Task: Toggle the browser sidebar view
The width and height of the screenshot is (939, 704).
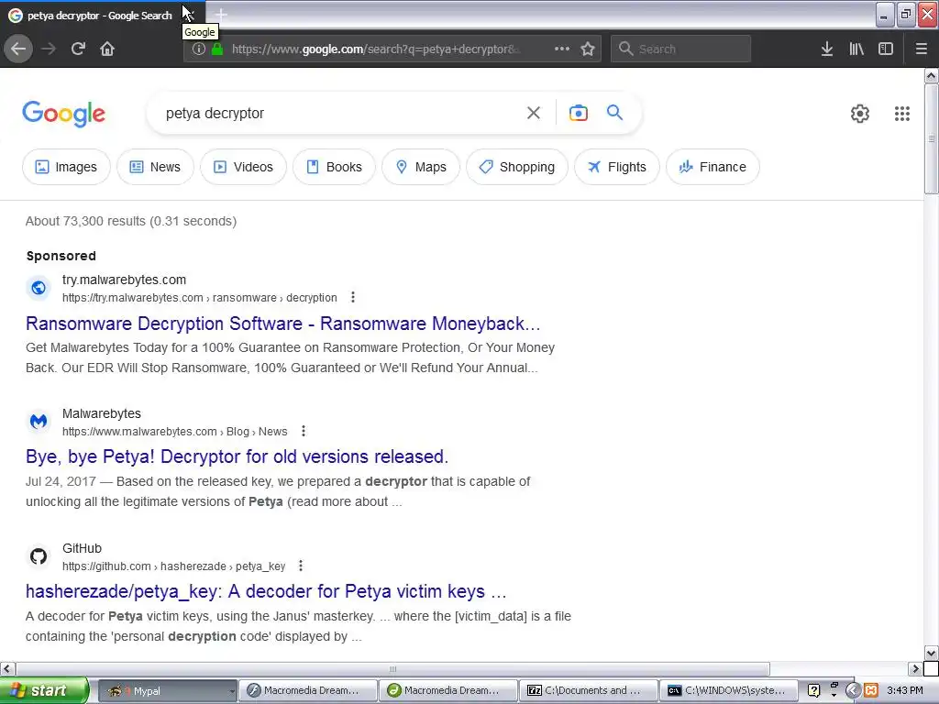Action: [x=886, y=49]
